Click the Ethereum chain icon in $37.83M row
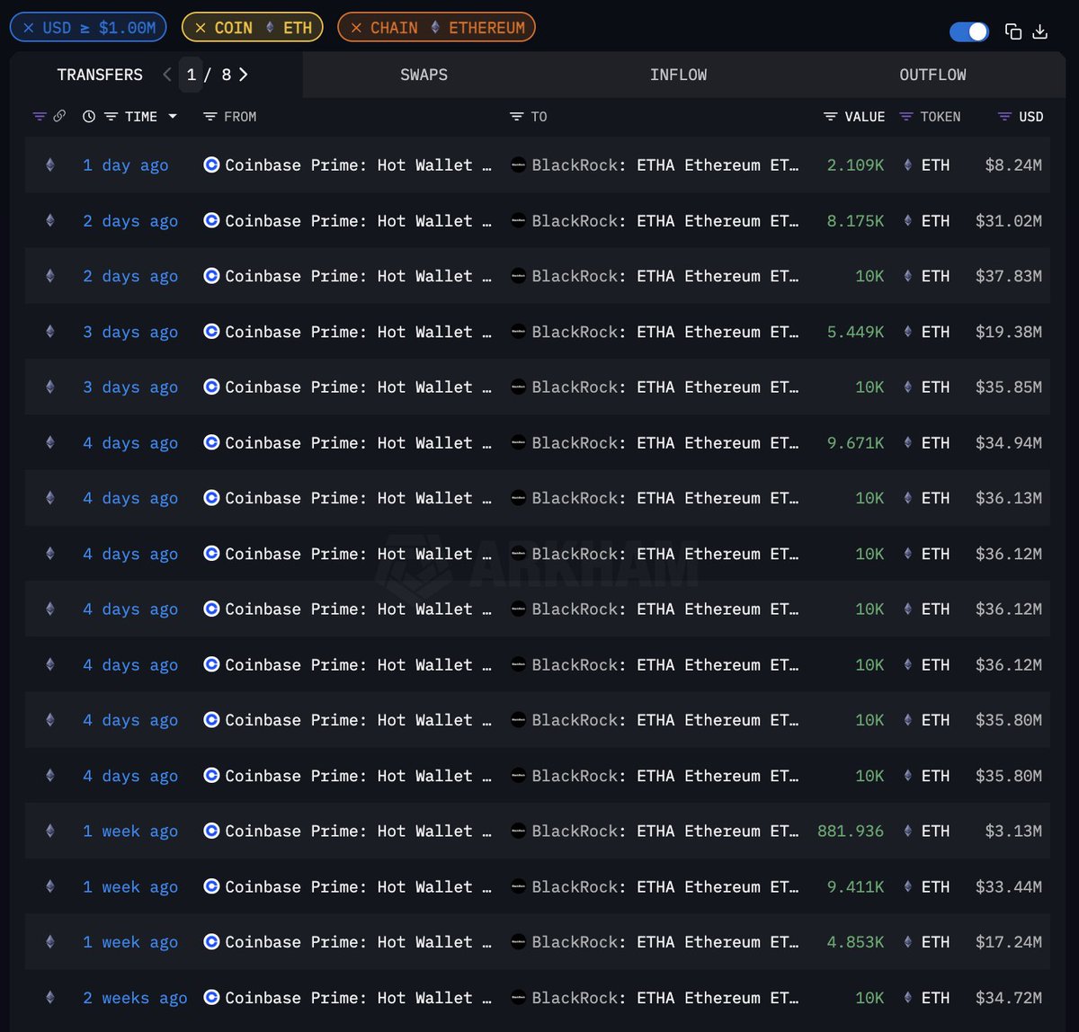This screenshot has height=1032, width=1079. (50, 276)
